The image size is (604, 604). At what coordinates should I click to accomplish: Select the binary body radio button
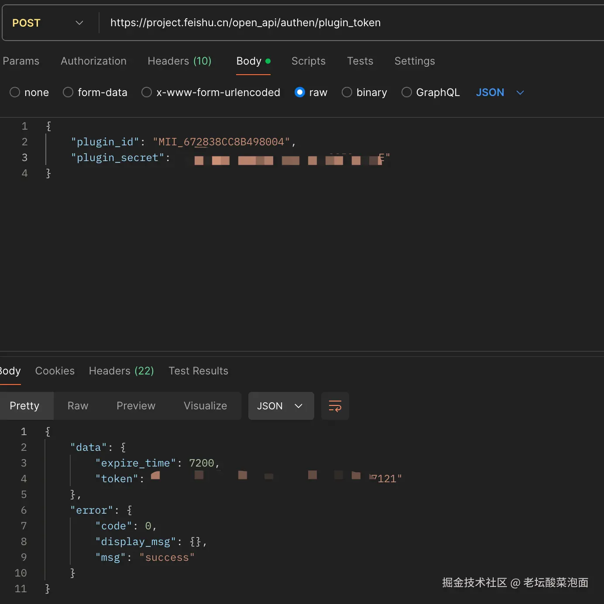(347, 93)
